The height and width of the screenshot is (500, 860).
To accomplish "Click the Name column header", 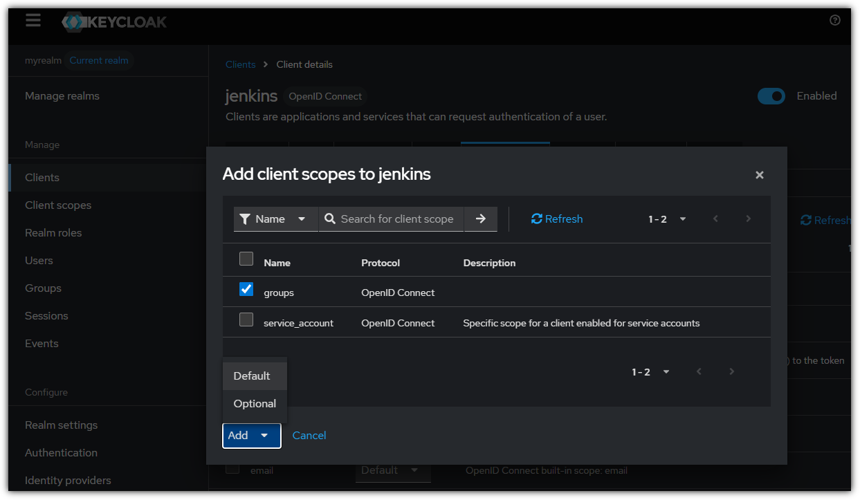I will [277, 263].
